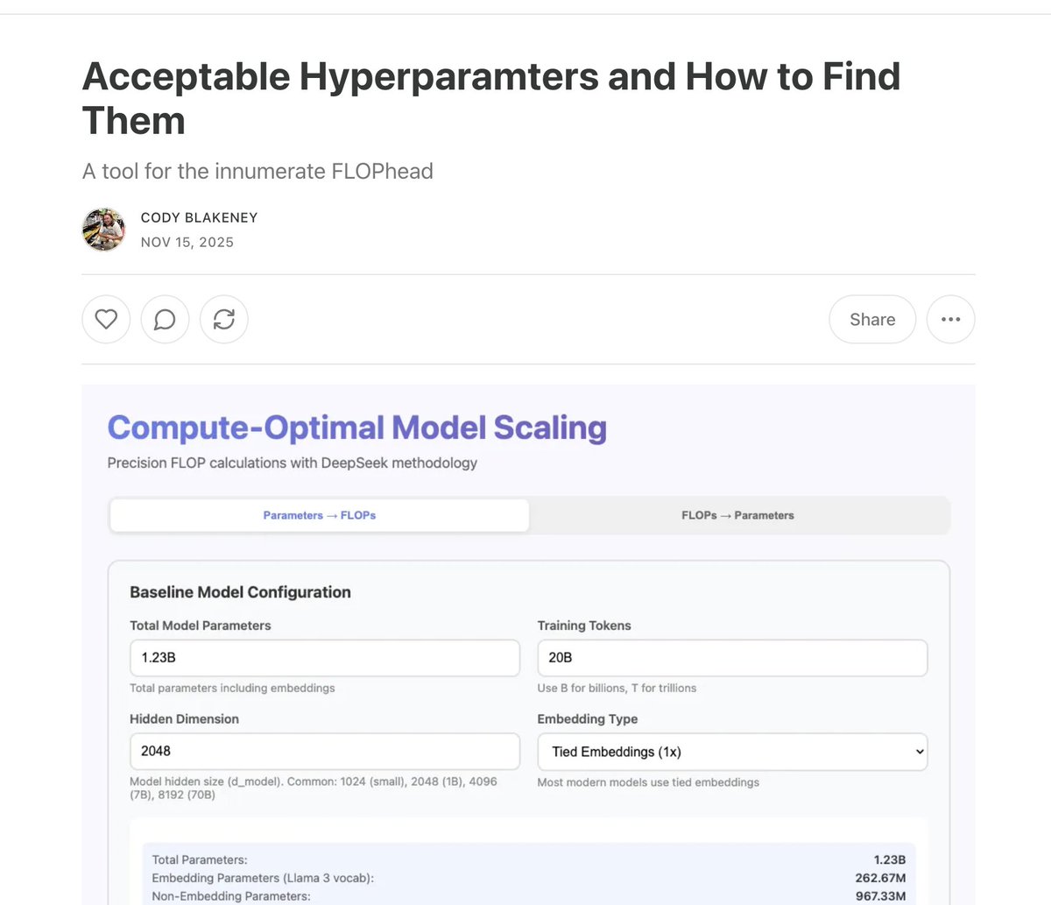Switch to the FLOPs → Parameters tab
The height and width of the screenshot is (905, 1051).
coord(738,515)
